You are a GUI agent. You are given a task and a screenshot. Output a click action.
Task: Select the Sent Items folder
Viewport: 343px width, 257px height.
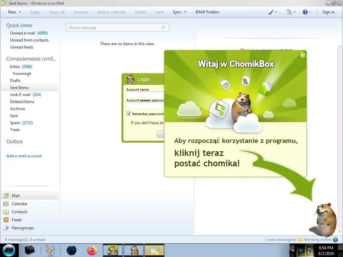click(29, 88)
